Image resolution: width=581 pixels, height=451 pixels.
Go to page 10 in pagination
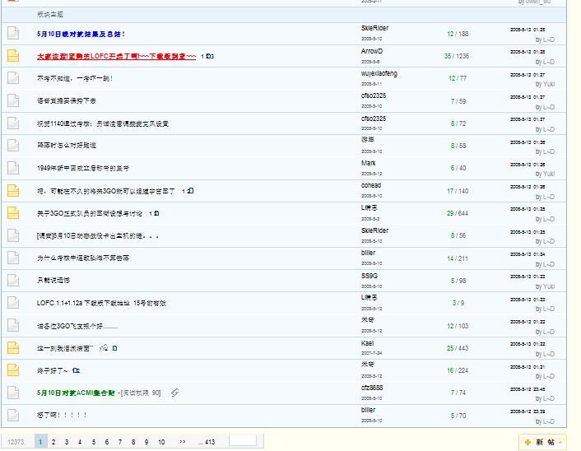[161, 442]
